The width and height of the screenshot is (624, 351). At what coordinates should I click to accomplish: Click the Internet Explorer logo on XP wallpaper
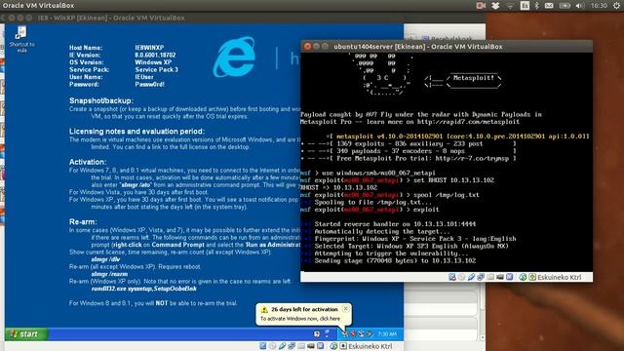pos(235,57)
